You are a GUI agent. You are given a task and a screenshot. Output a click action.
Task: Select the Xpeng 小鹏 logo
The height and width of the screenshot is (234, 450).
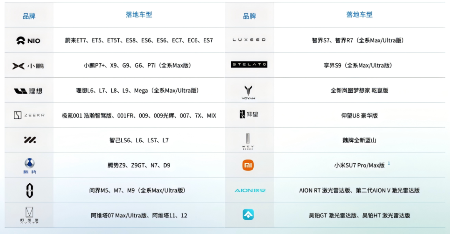28,66
